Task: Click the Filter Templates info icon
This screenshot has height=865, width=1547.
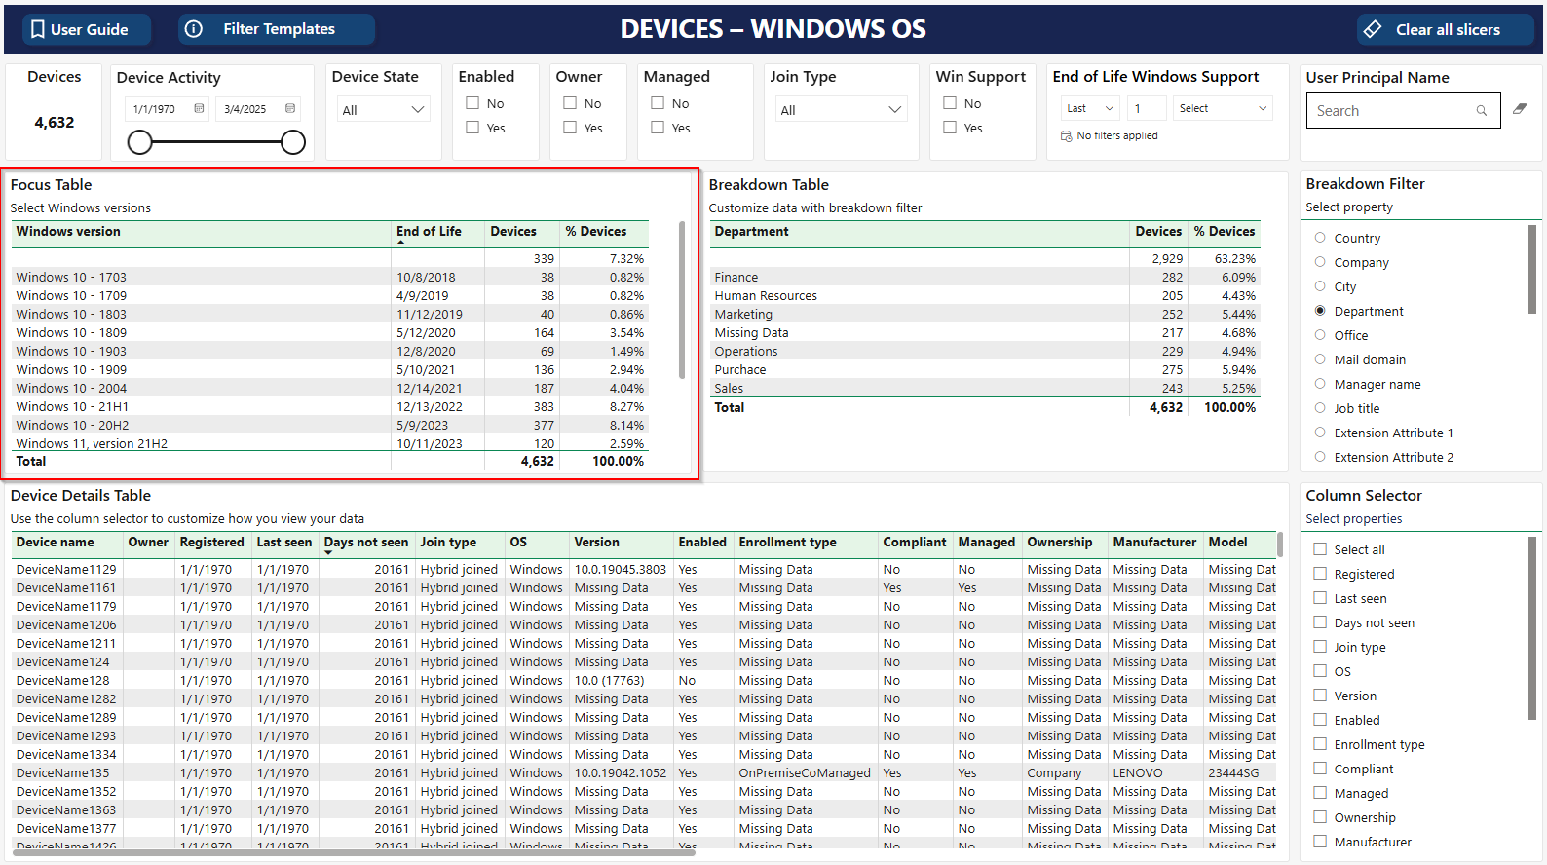Action: (x=194, y=29)
